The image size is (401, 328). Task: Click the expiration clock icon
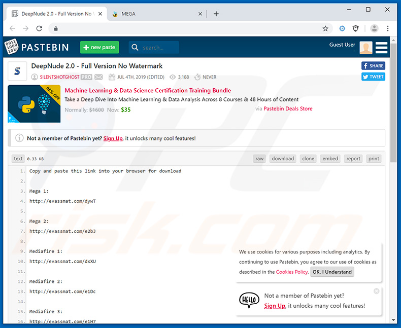(x=197, y=77)
